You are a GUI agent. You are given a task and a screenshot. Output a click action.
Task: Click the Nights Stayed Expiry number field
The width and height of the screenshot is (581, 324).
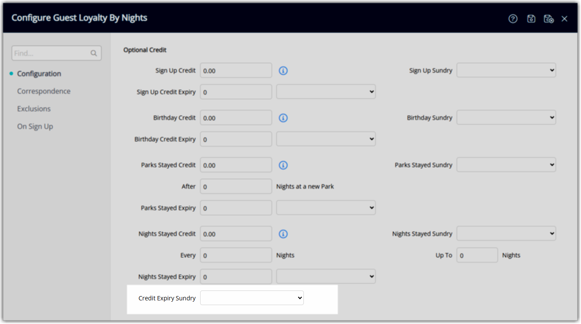point(236,277)
